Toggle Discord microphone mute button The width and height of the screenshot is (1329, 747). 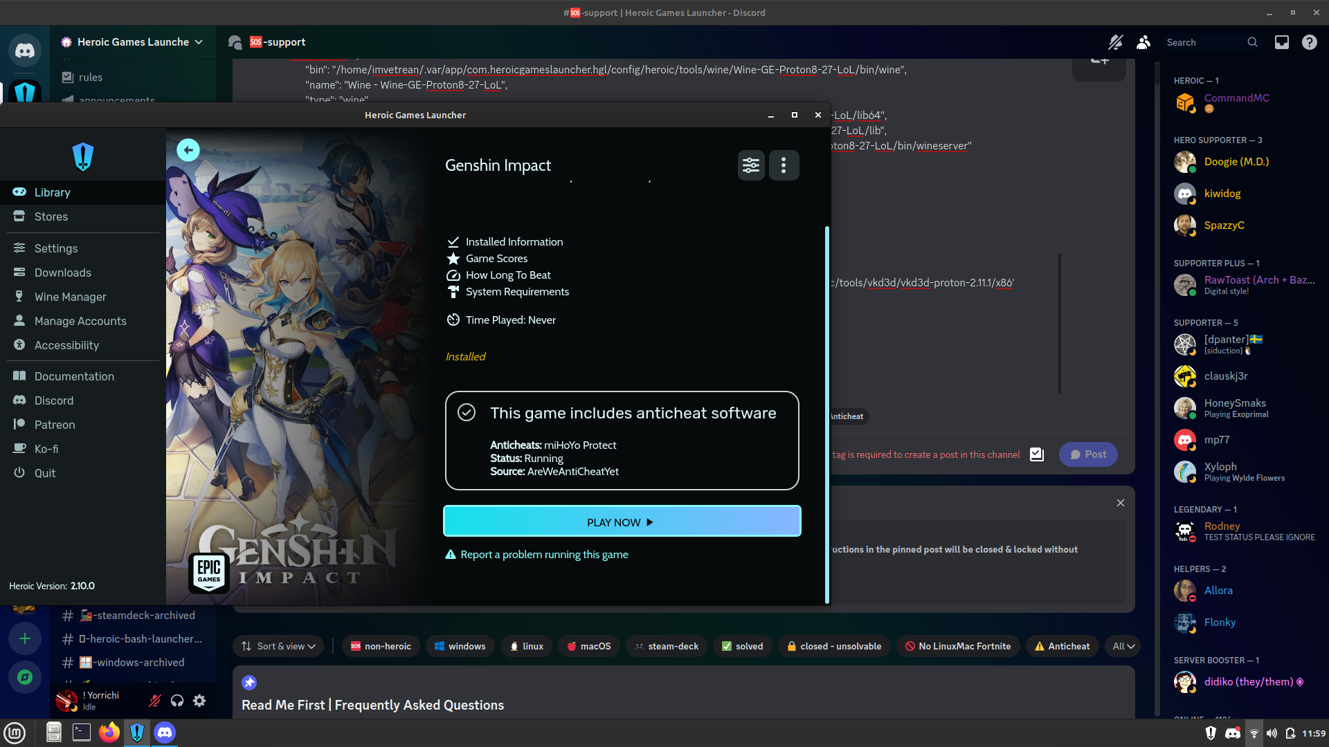point(155,701)
